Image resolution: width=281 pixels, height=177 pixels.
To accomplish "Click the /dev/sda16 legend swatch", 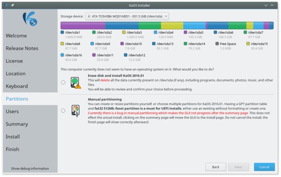I will [x=62, y=55].
